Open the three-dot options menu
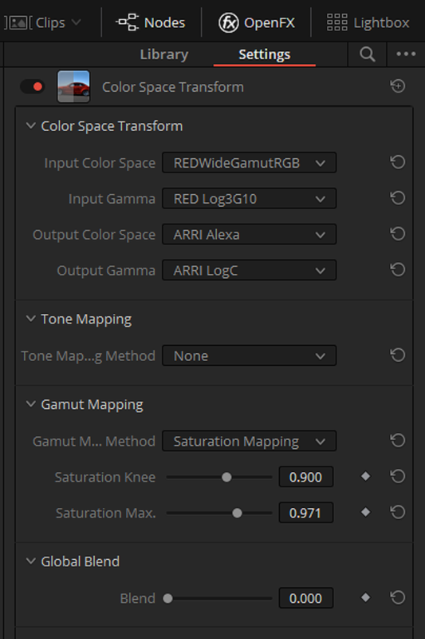Viewport: 425px width, 639px height. click(406, 54)
